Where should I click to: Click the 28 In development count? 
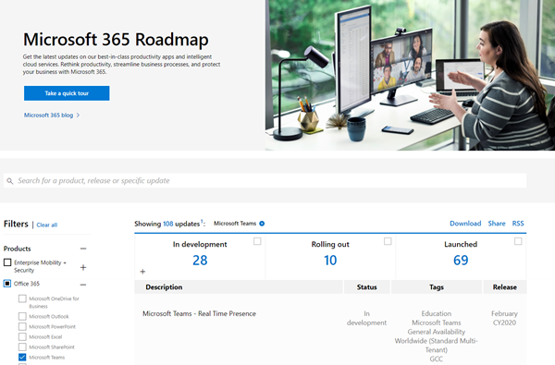200,261
